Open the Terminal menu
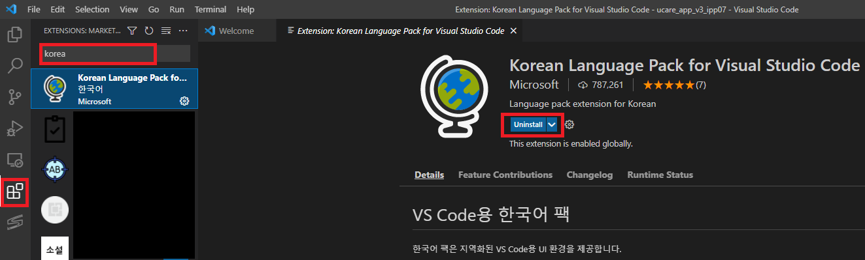Screen dimensions: 865x260 [x=211, y=10]
